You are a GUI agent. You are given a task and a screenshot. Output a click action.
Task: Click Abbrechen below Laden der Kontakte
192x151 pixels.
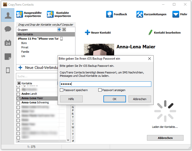tap(165, 138)
